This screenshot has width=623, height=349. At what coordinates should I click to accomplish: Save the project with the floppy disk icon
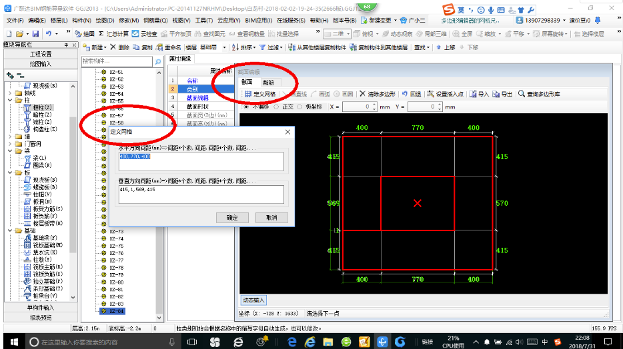[x=35, y=34]
